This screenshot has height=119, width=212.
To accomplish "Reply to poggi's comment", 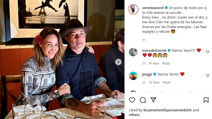I will tap(166, 83).
